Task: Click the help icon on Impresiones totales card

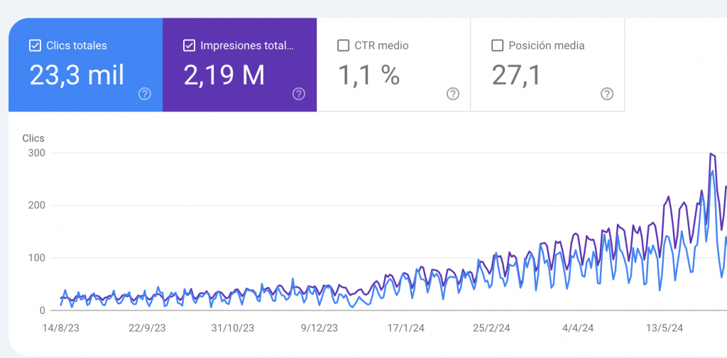Action: point(299,94)
